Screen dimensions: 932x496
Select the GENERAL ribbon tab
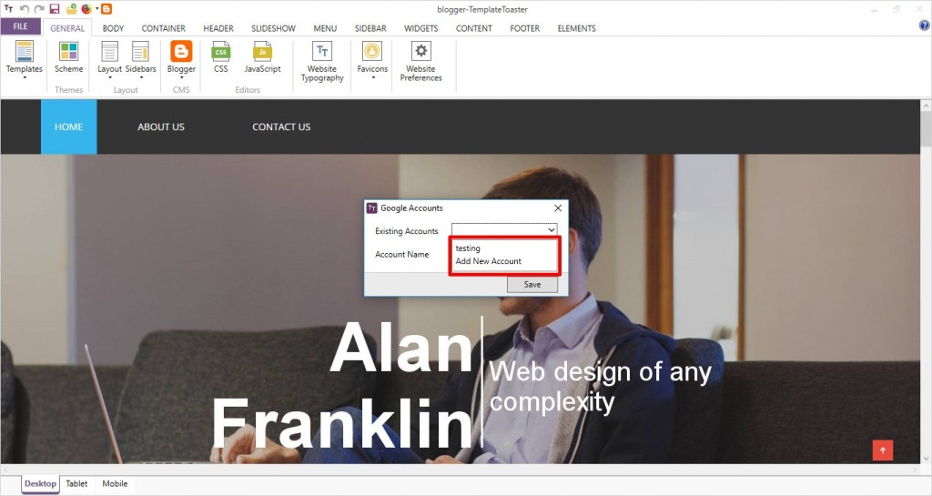point(67,28)
